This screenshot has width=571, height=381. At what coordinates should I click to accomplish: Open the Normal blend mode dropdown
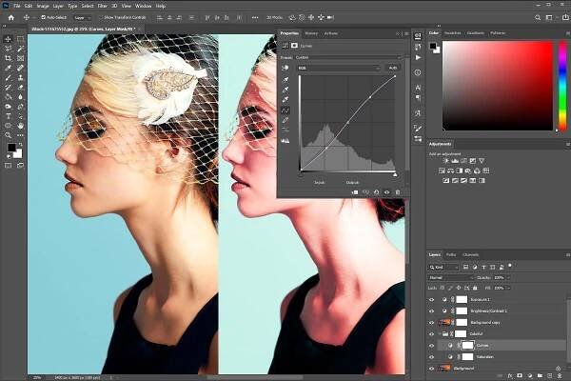click(x=452, y=276)
